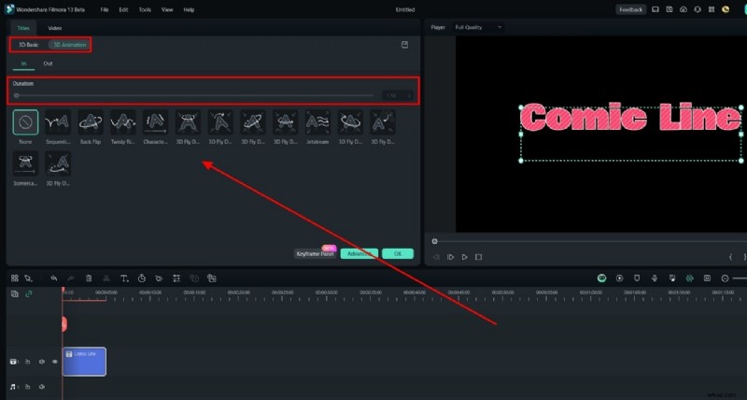Open the Tools menu
747x400 pixels.
145,9
